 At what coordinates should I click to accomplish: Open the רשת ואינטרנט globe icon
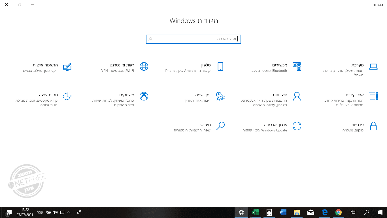pos(144,66)
